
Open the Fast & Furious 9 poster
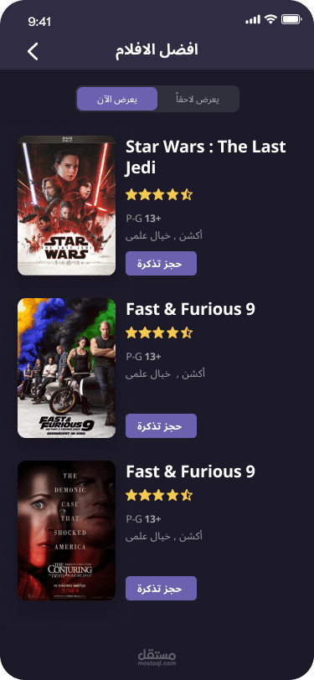[67, 368]
